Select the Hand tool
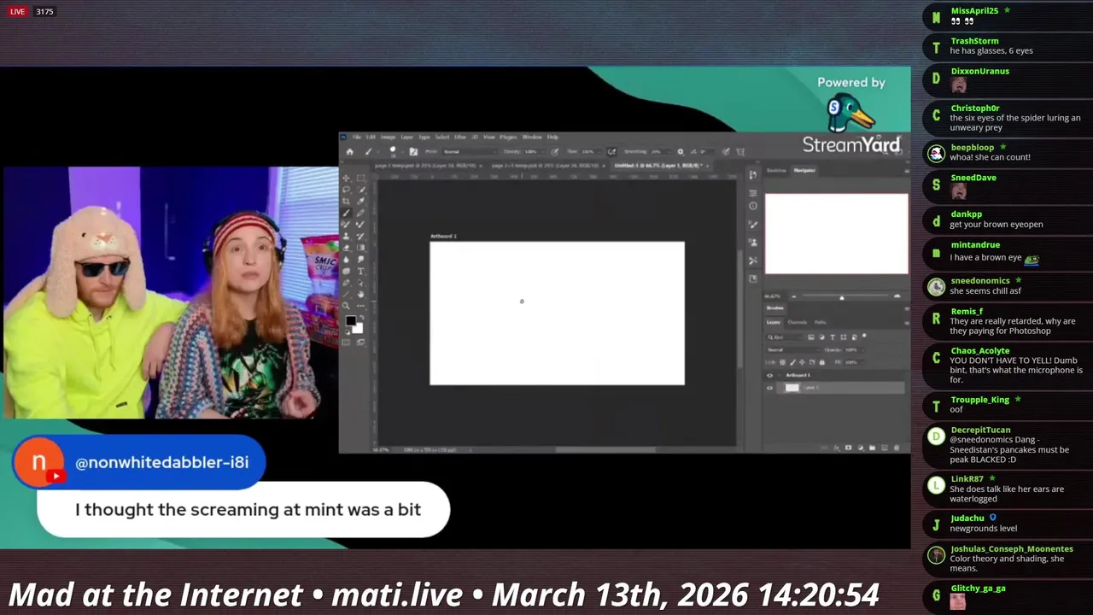 point(360,295)
